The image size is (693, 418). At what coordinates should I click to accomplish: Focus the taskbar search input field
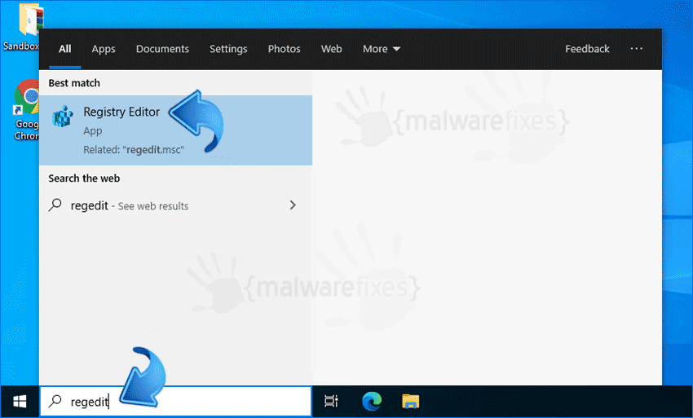point(175,401)
